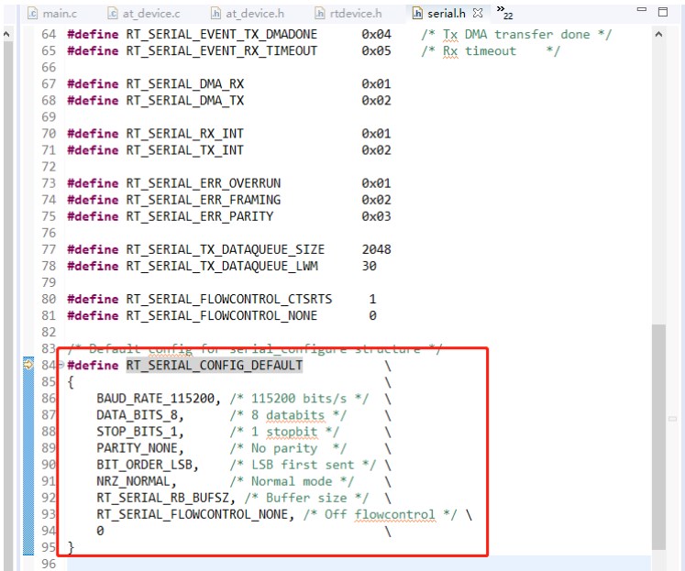The height and width of the screenshot is (571, 685).
Task: Click the left pane's up arrow
Action: click(6, 34)
